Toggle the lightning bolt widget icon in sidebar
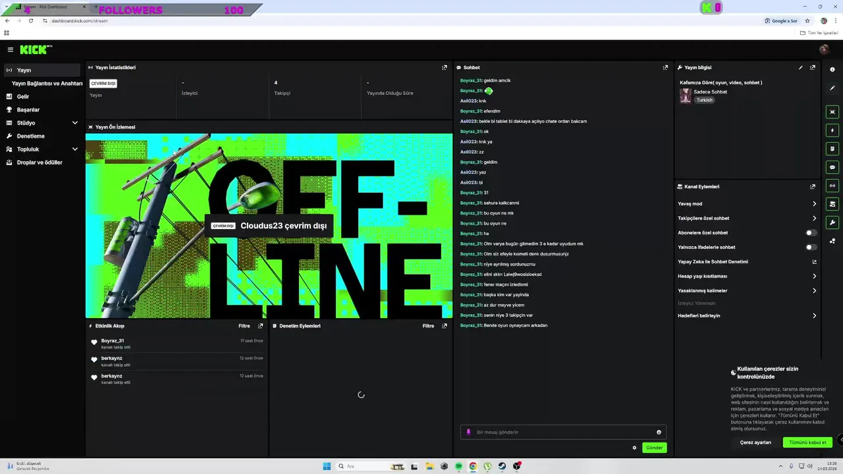Viewport: 843px width, 474px height. pos(832,130)
